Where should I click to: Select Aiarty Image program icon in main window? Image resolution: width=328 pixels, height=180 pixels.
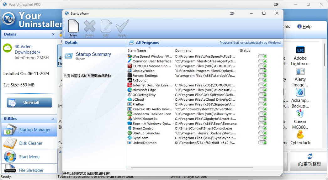coord(300,71)
